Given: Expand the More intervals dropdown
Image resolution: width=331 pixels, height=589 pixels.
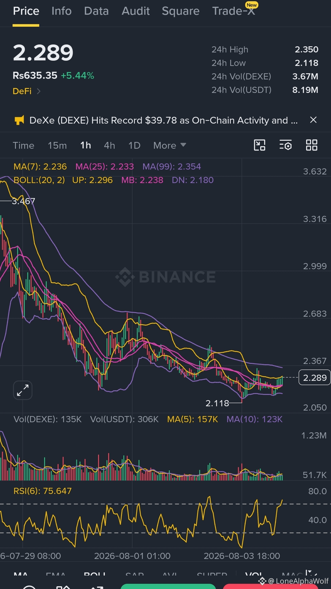Looking at the screenshot, I should [x=169, y=145].
